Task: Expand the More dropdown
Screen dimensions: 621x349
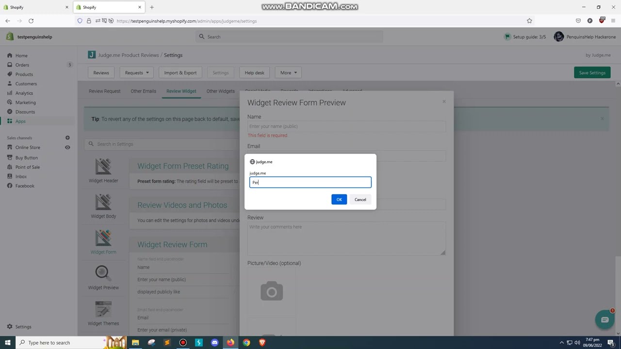Action: pyautogui.click(x=288, y=73)
